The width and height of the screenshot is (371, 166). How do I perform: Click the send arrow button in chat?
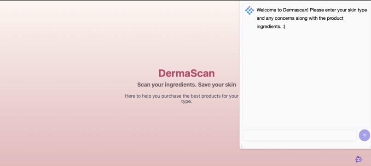[x=365, y=135]
